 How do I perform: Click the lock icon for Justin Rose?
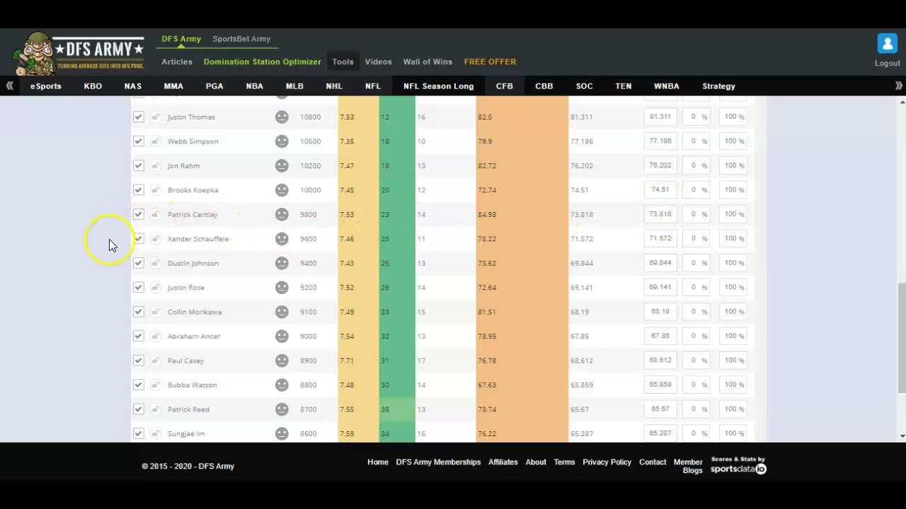155,288
